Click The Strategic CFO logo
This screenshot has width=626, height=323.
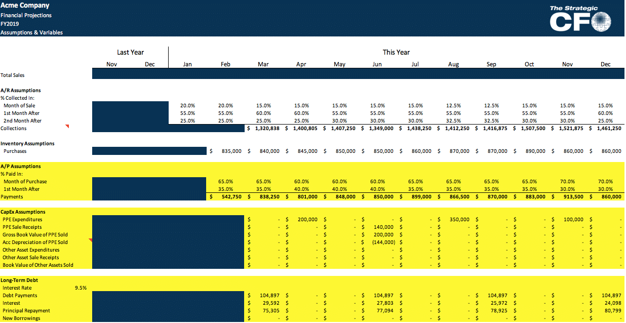pos(580,18)
